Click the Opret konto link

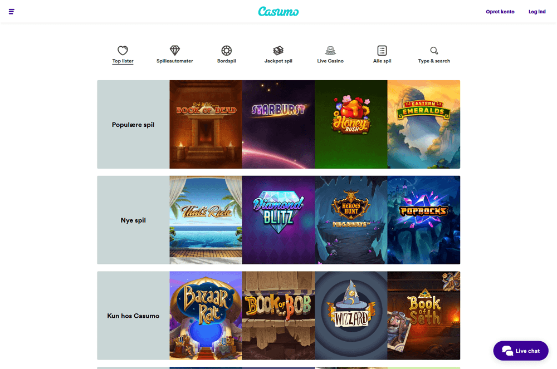tap(500, 12)
